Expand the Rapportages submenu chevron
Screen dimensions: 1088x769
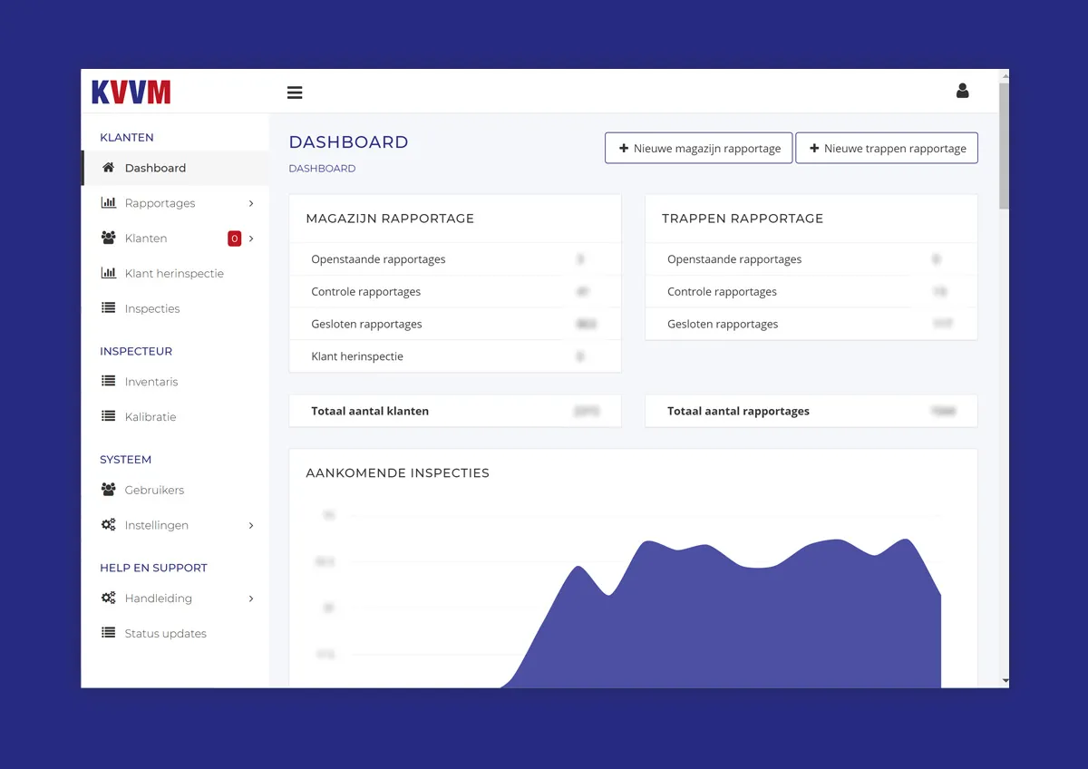tap(252, 202)
